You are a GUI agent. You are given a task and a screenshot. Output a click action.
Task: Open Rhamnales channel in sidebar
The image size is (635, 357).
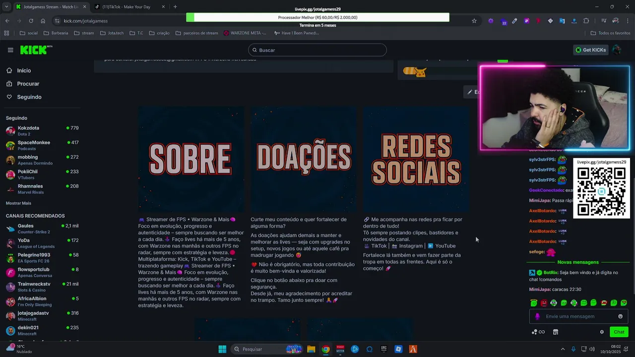click(x=42, y=189)
